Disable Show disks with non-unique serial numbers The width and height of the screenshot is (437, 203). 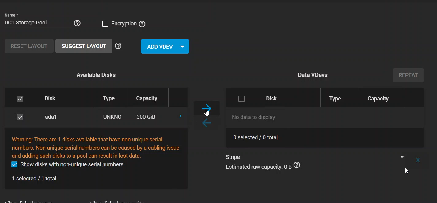[x=14, y=164]
